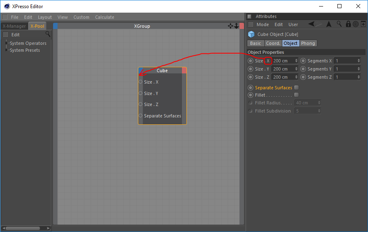Toggle the Size . Y keyframe circle
This screenshot has width=368, height=232.
[251, 69]
